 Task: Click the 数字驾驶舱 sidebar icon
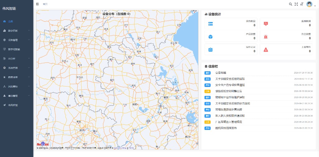[x=4, y=49]
